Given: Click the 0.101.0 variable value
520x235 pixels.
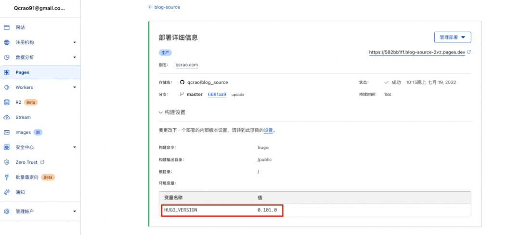Looking at the screenshot, I should point(267,210).
